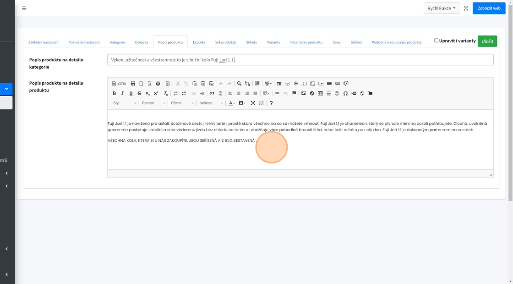This screenshot has height=284, width=513.
Task: Insert a smiley emoticon
Action: pyautogui.click(x=337, y=93)
